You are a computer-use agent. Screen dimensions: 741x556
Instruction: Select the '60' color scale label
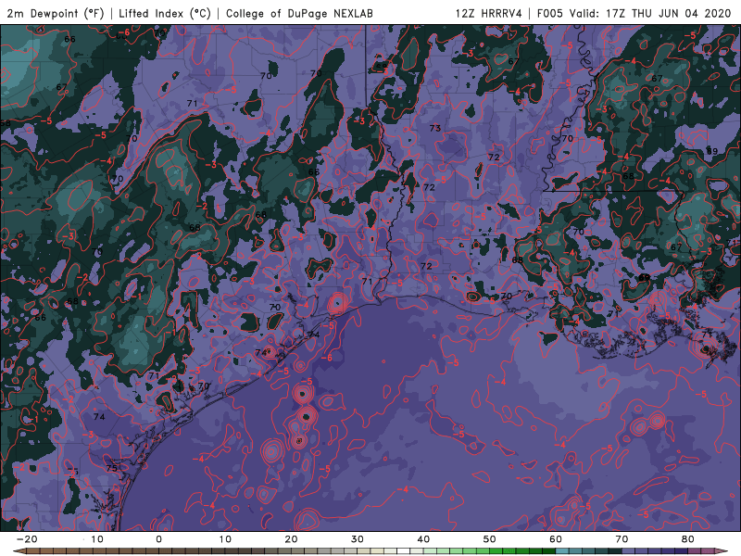[x=556, y=539]
